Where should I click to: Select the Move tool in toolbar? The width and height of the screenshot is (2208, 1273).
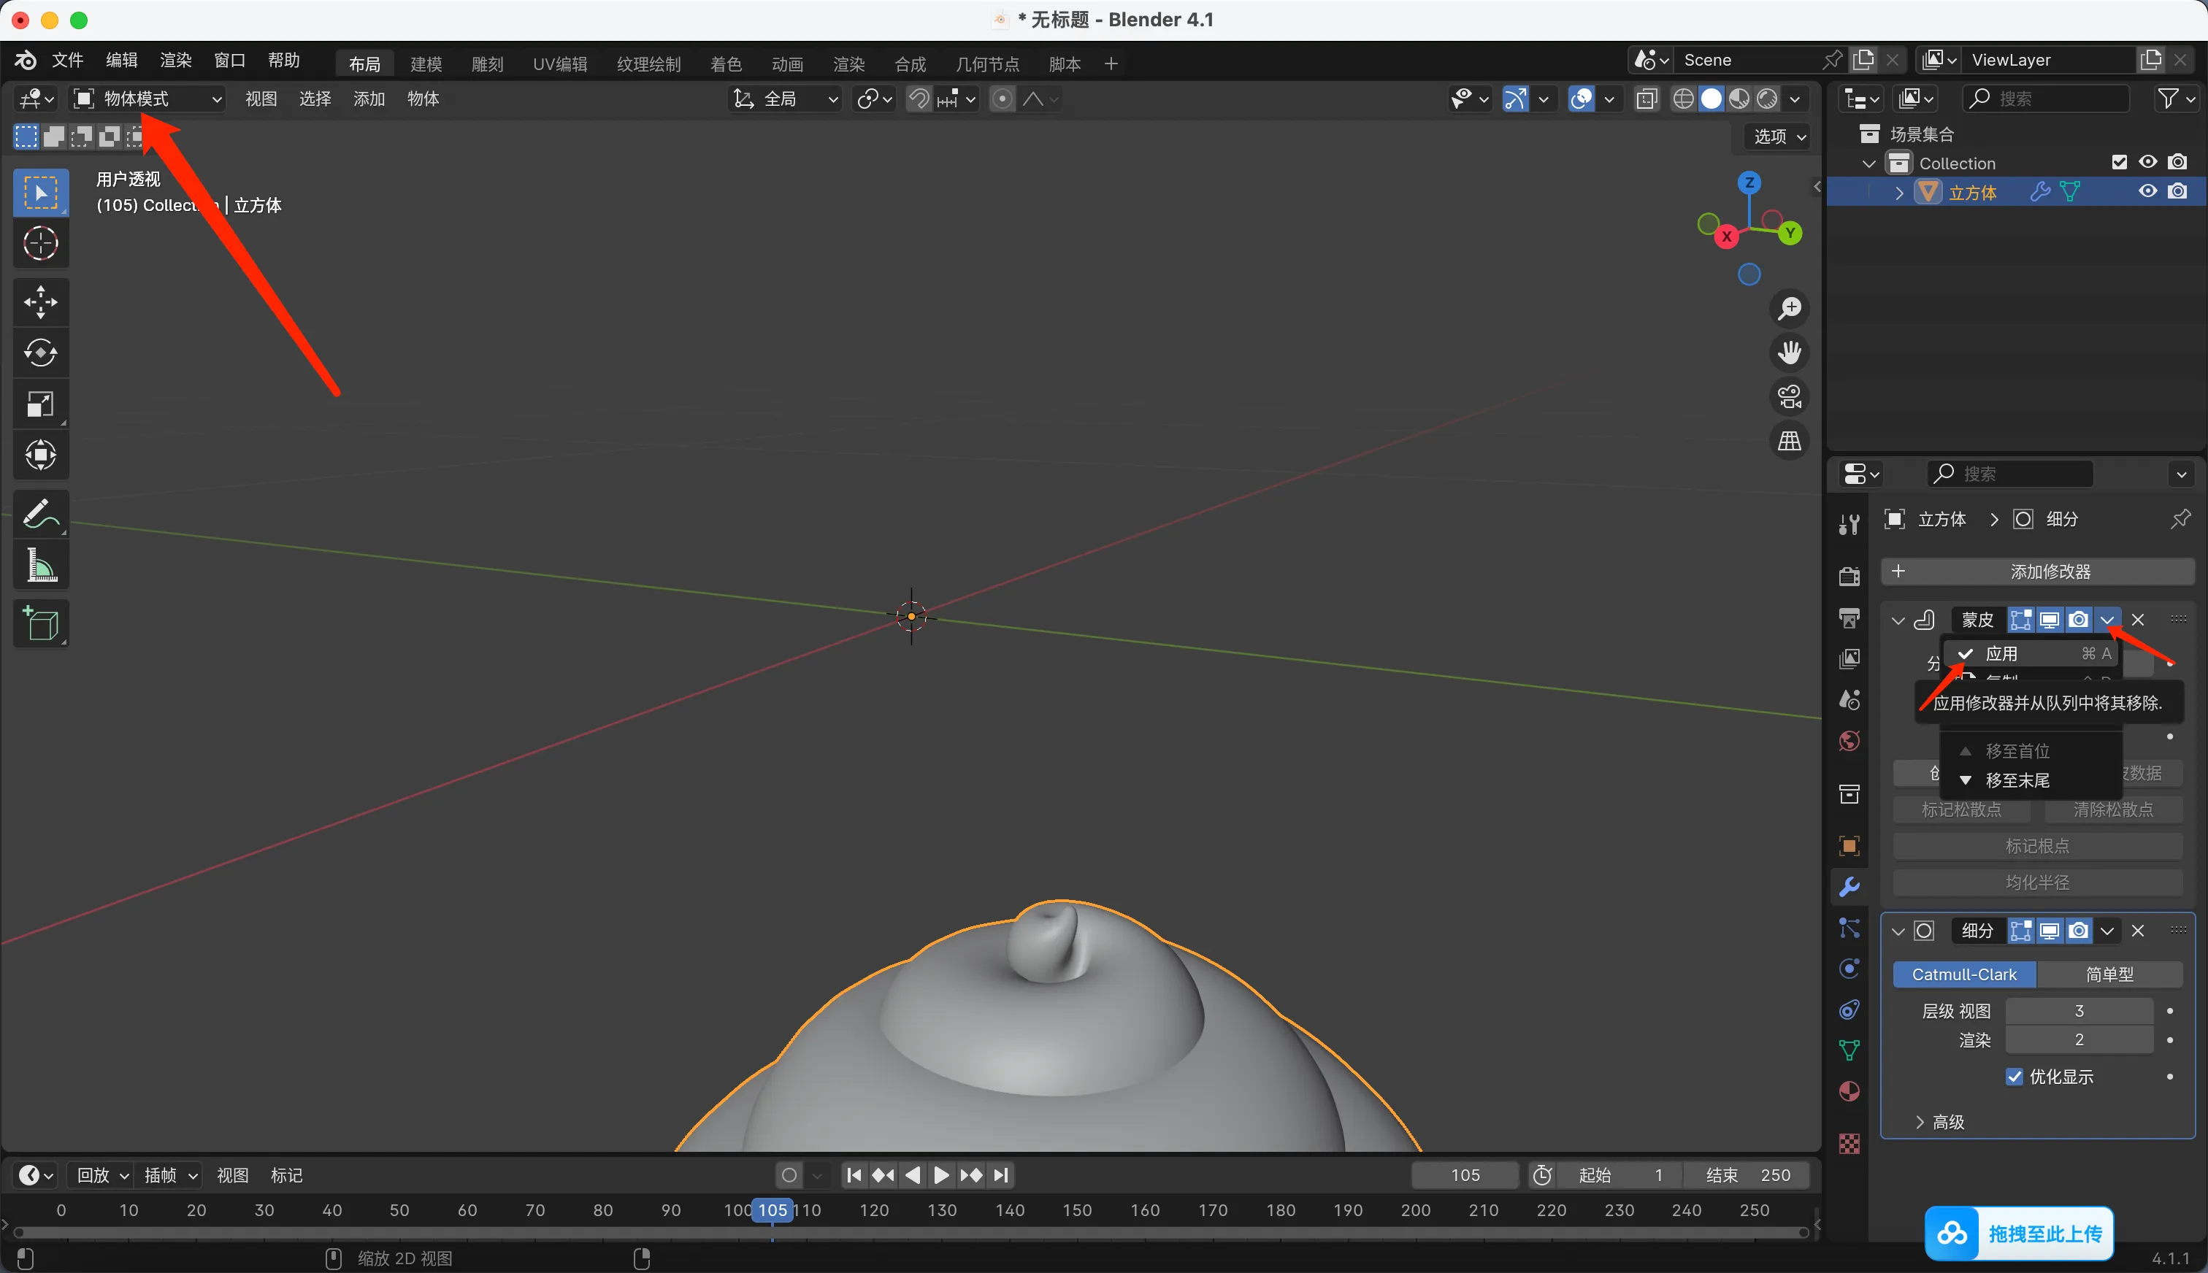click(40, 301)
